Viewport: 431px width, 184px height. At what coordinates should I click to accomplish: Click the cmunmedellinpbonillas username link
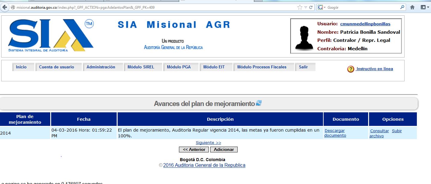point(365,24)
